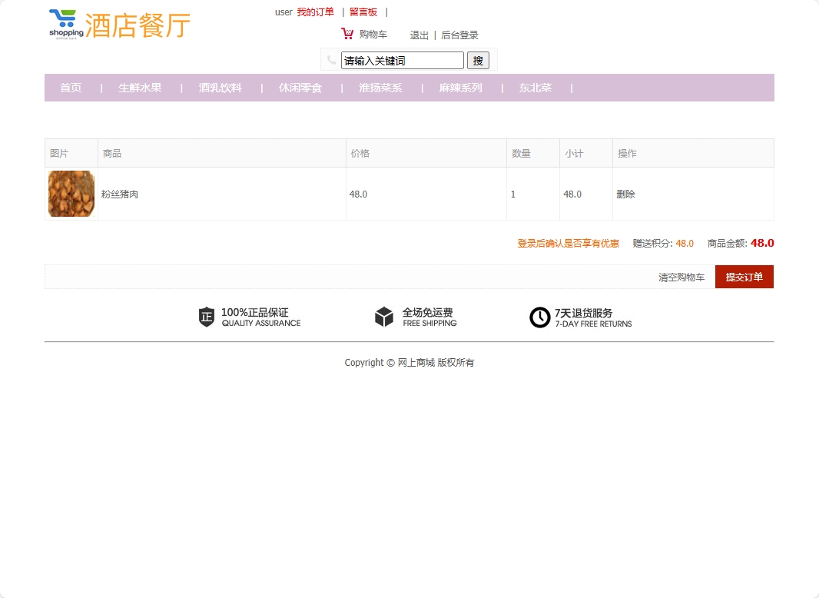819x598 pixels.
Task: Empty the cart with 清空购物车
Action: tap(681, 277)
